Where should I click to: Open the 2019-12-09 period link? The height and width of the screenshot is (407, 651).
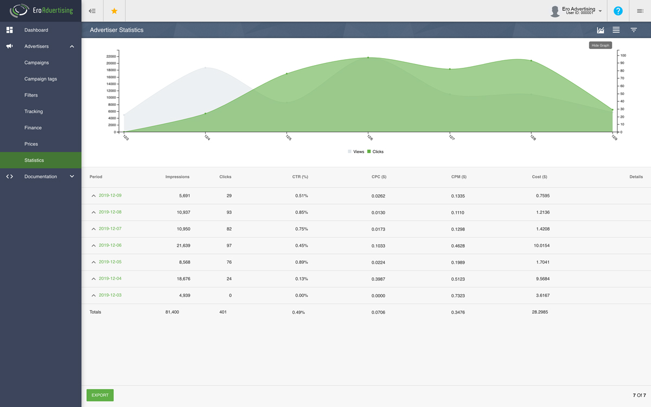tap(110, 195)
